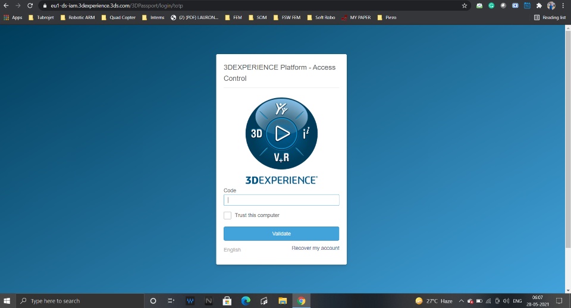Open the Quad Copter bookmark folder
The image size is (571, 308).
tap(118, 17)
